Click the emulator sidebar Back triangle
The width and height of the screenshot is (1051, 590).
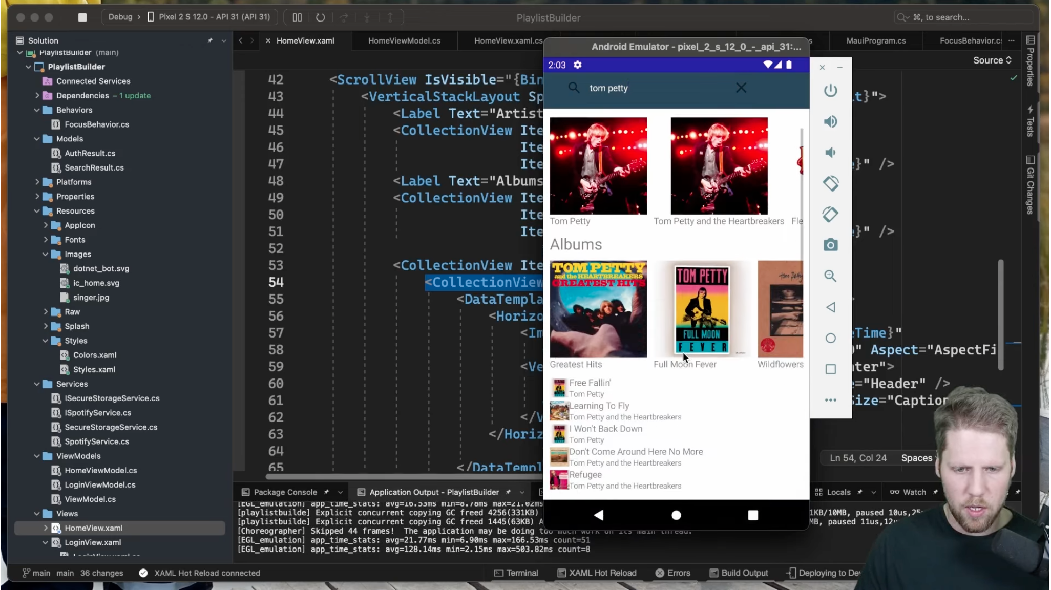(830, 307)
